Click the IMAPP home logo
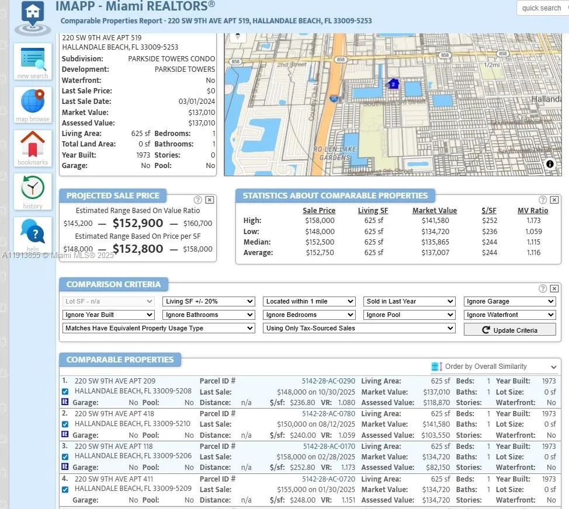Viewport: 569px width, 509px height. pyautogui.click(x=34, y=16)
